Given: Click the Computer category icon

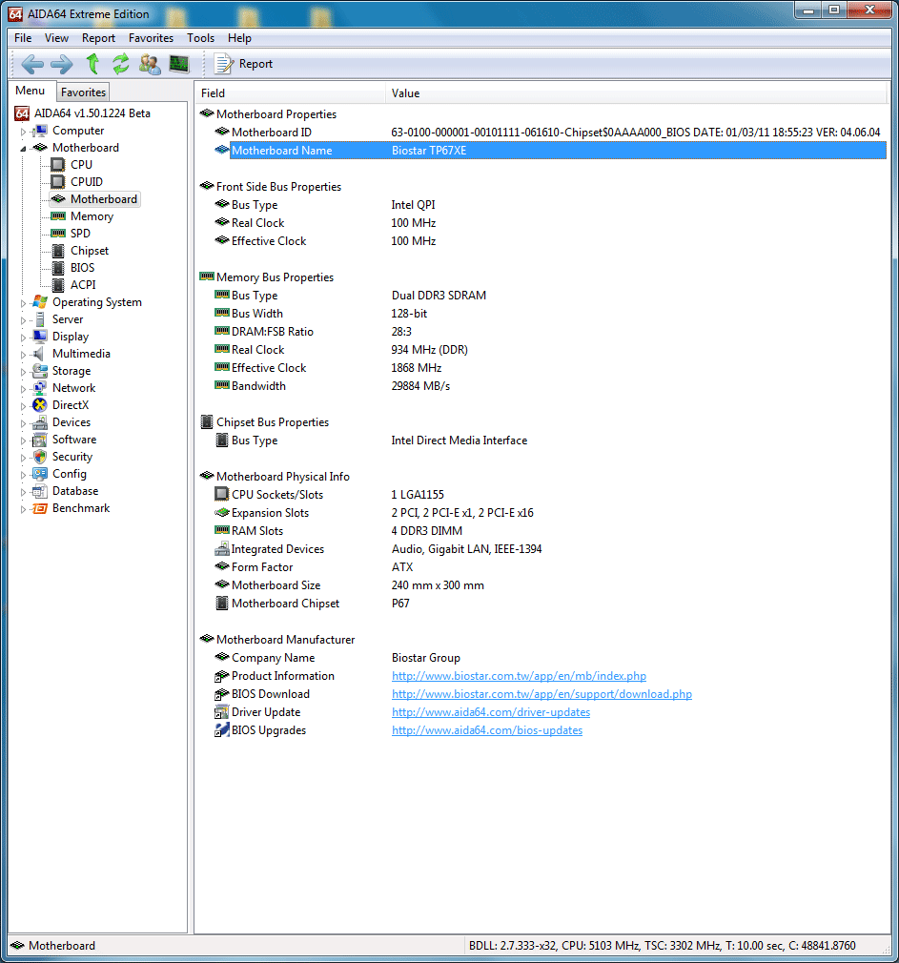Looking at the screenshot, I should click(40, 131).
